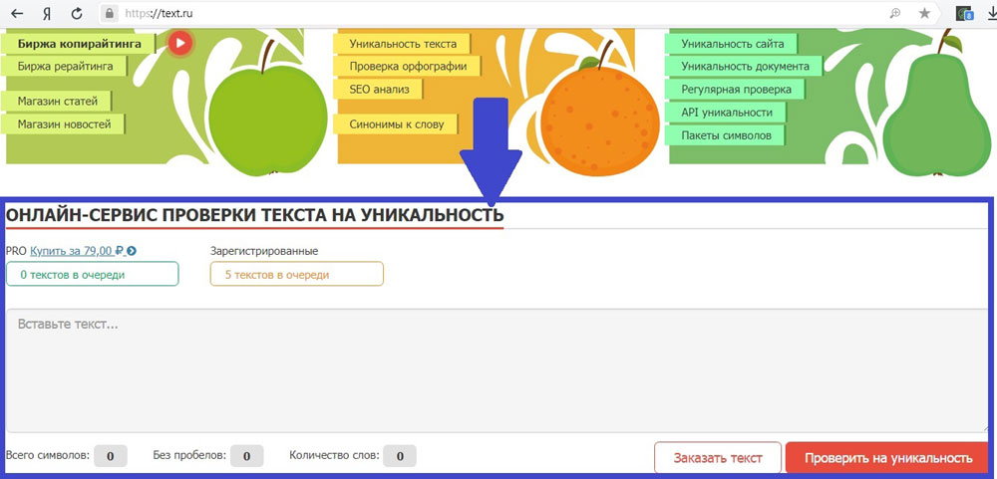Open Биржа рерайтинга
The width and height of the screenshot is (997, 479).
(65, 66)
